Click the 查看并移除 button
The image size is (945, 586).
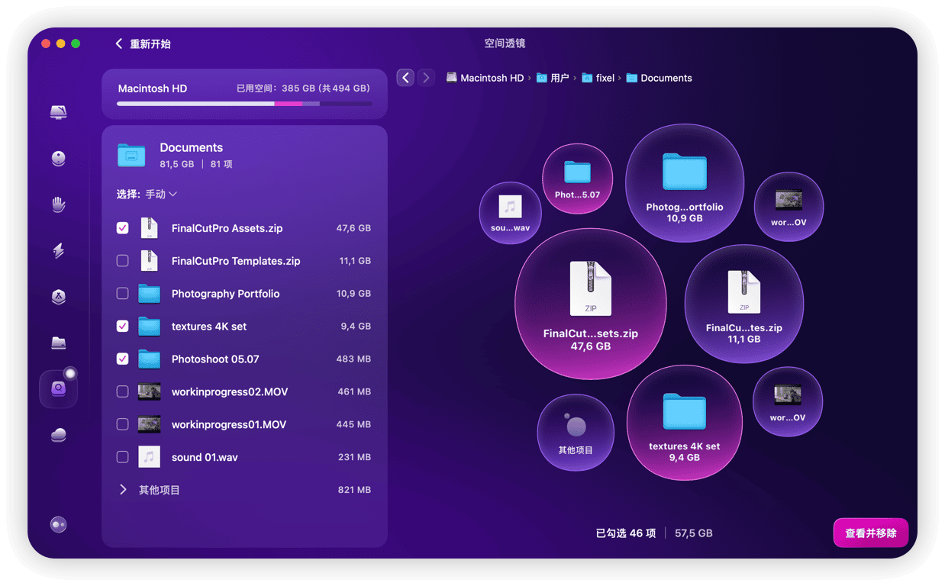[x=870, y=533]
